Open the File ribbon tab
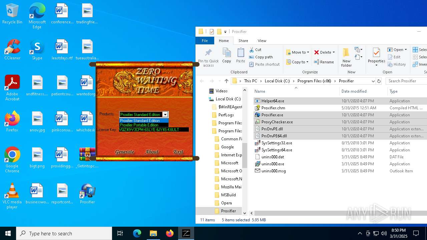 pyautogui.click(x=205, y=41)
